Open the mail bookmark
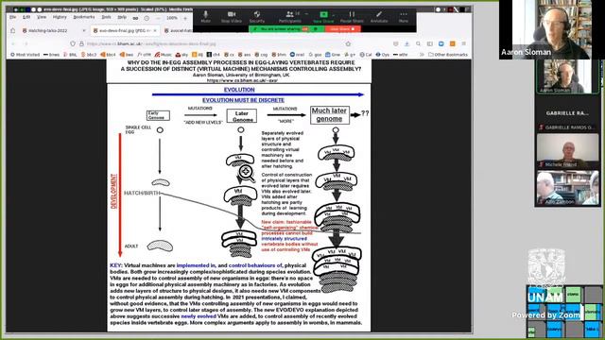 298,55
